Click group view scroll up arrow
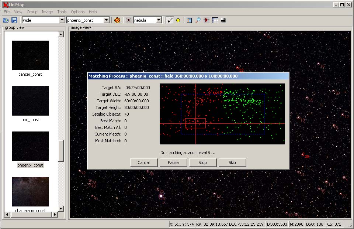Viewport: 354px width, 229px height. [60, 34]
